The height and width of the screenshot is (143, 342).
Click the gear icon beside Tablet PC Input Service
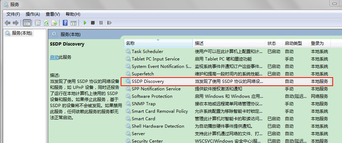(128, 59)
